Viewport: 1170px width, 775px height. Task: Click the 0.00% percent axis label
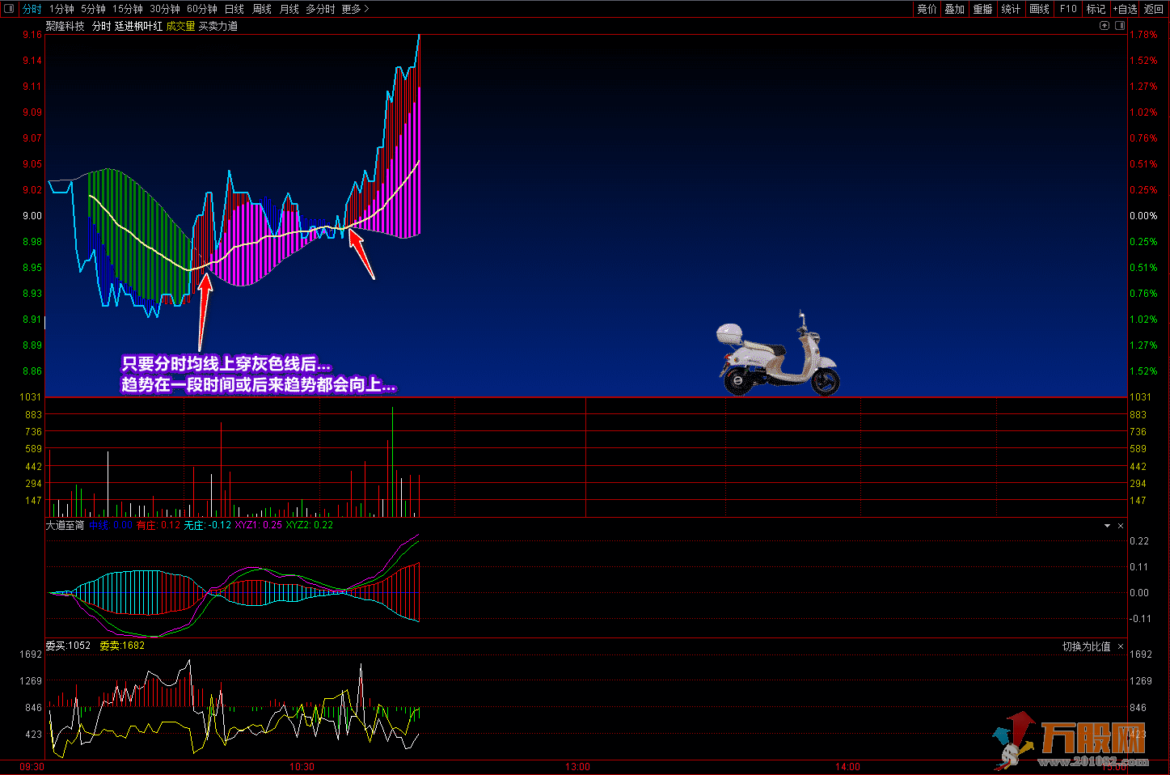point(1143,216)
